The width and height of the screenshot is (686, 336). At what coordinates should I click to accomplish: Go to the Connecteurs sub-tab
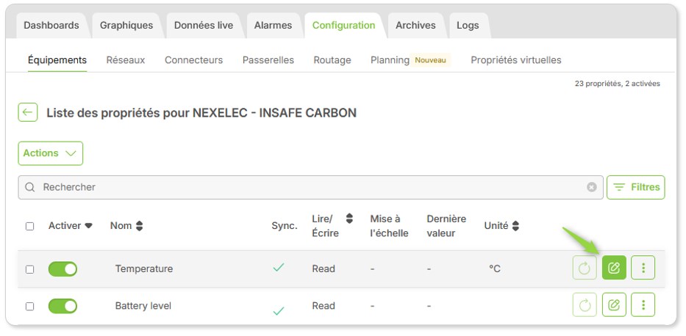tap(193, 59)
